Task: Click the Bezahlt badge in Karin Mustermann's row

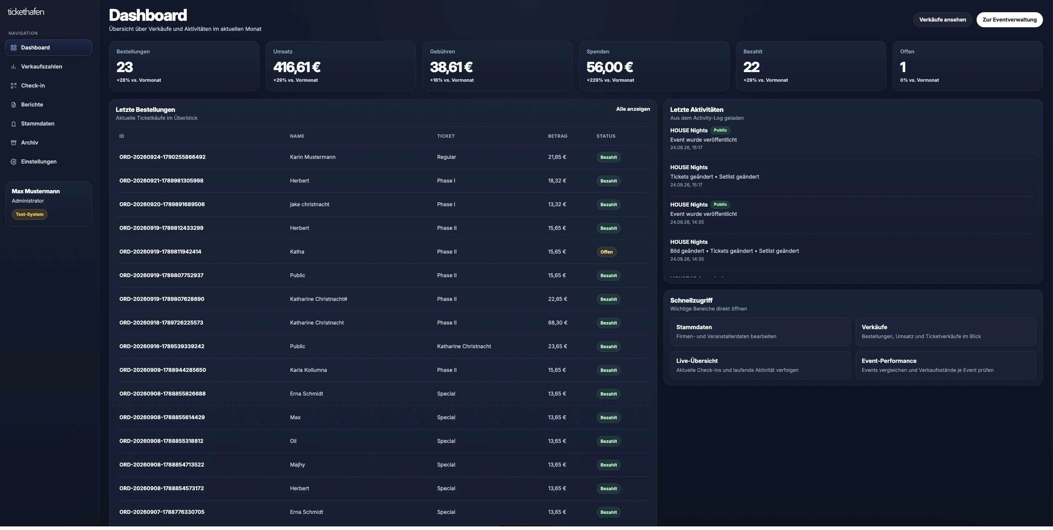Action: (608, 158)
